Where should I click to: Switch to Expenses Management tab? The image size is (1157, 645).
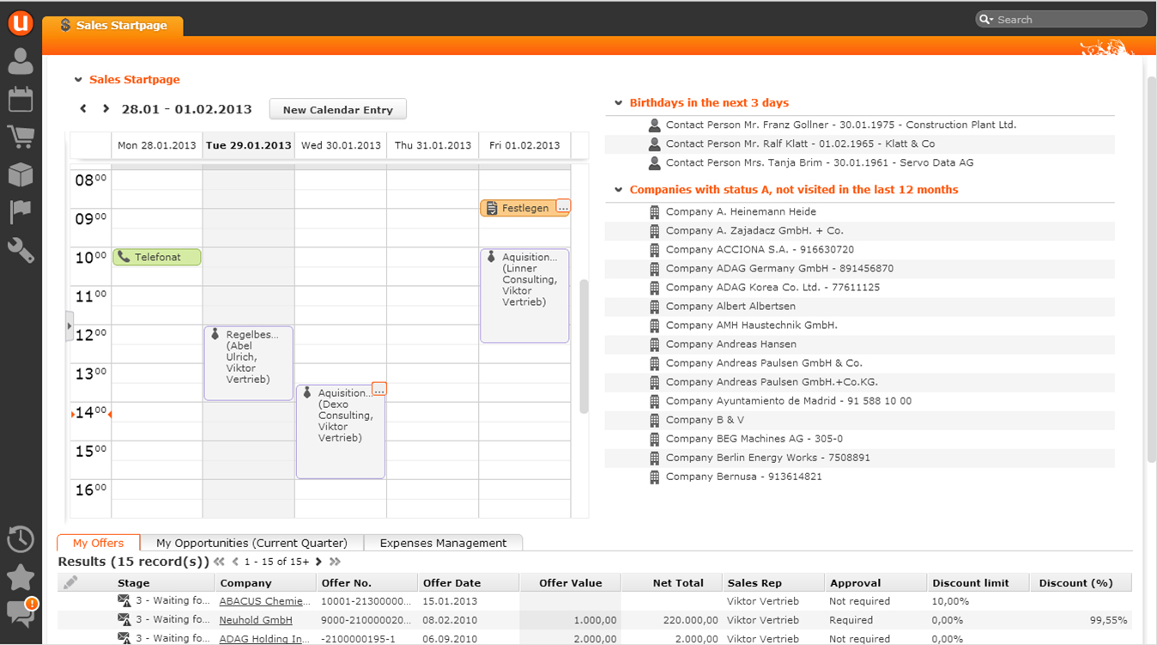click(443, 543)
